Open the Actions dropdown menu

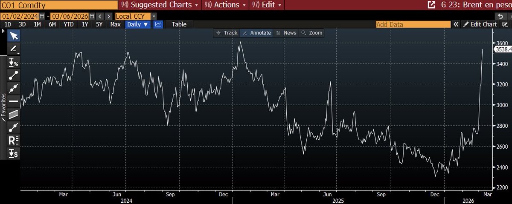click(225, 5)
